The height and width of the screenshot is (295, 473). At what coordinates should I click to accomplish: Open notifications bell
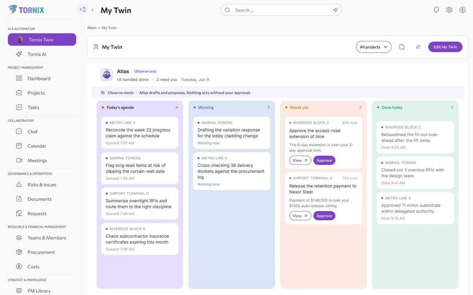point(436,10)
